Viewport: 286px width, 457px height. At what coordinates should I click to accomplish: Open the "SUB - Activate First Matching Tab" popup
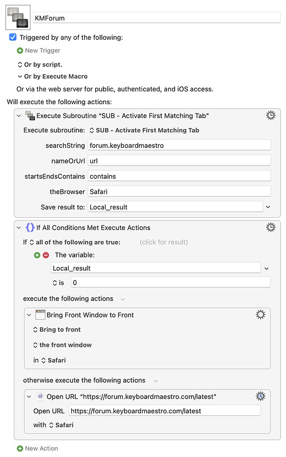[x=144, y=130]
